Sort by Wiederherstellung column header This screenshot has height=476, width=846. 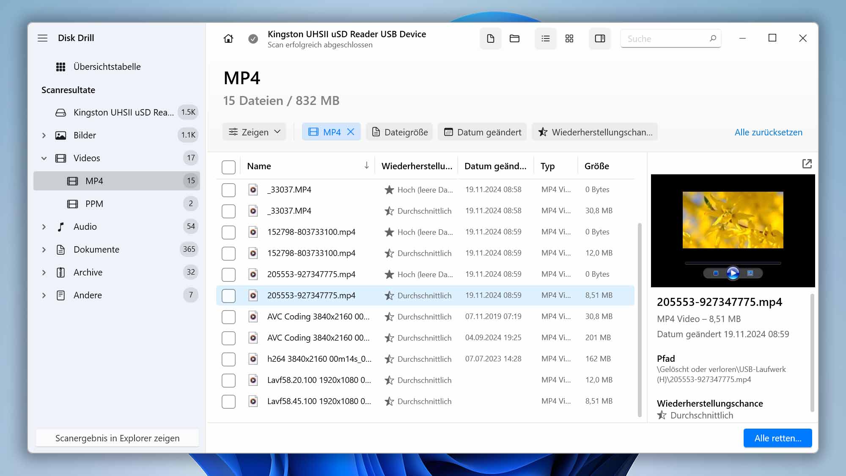(x=417, y=166)
